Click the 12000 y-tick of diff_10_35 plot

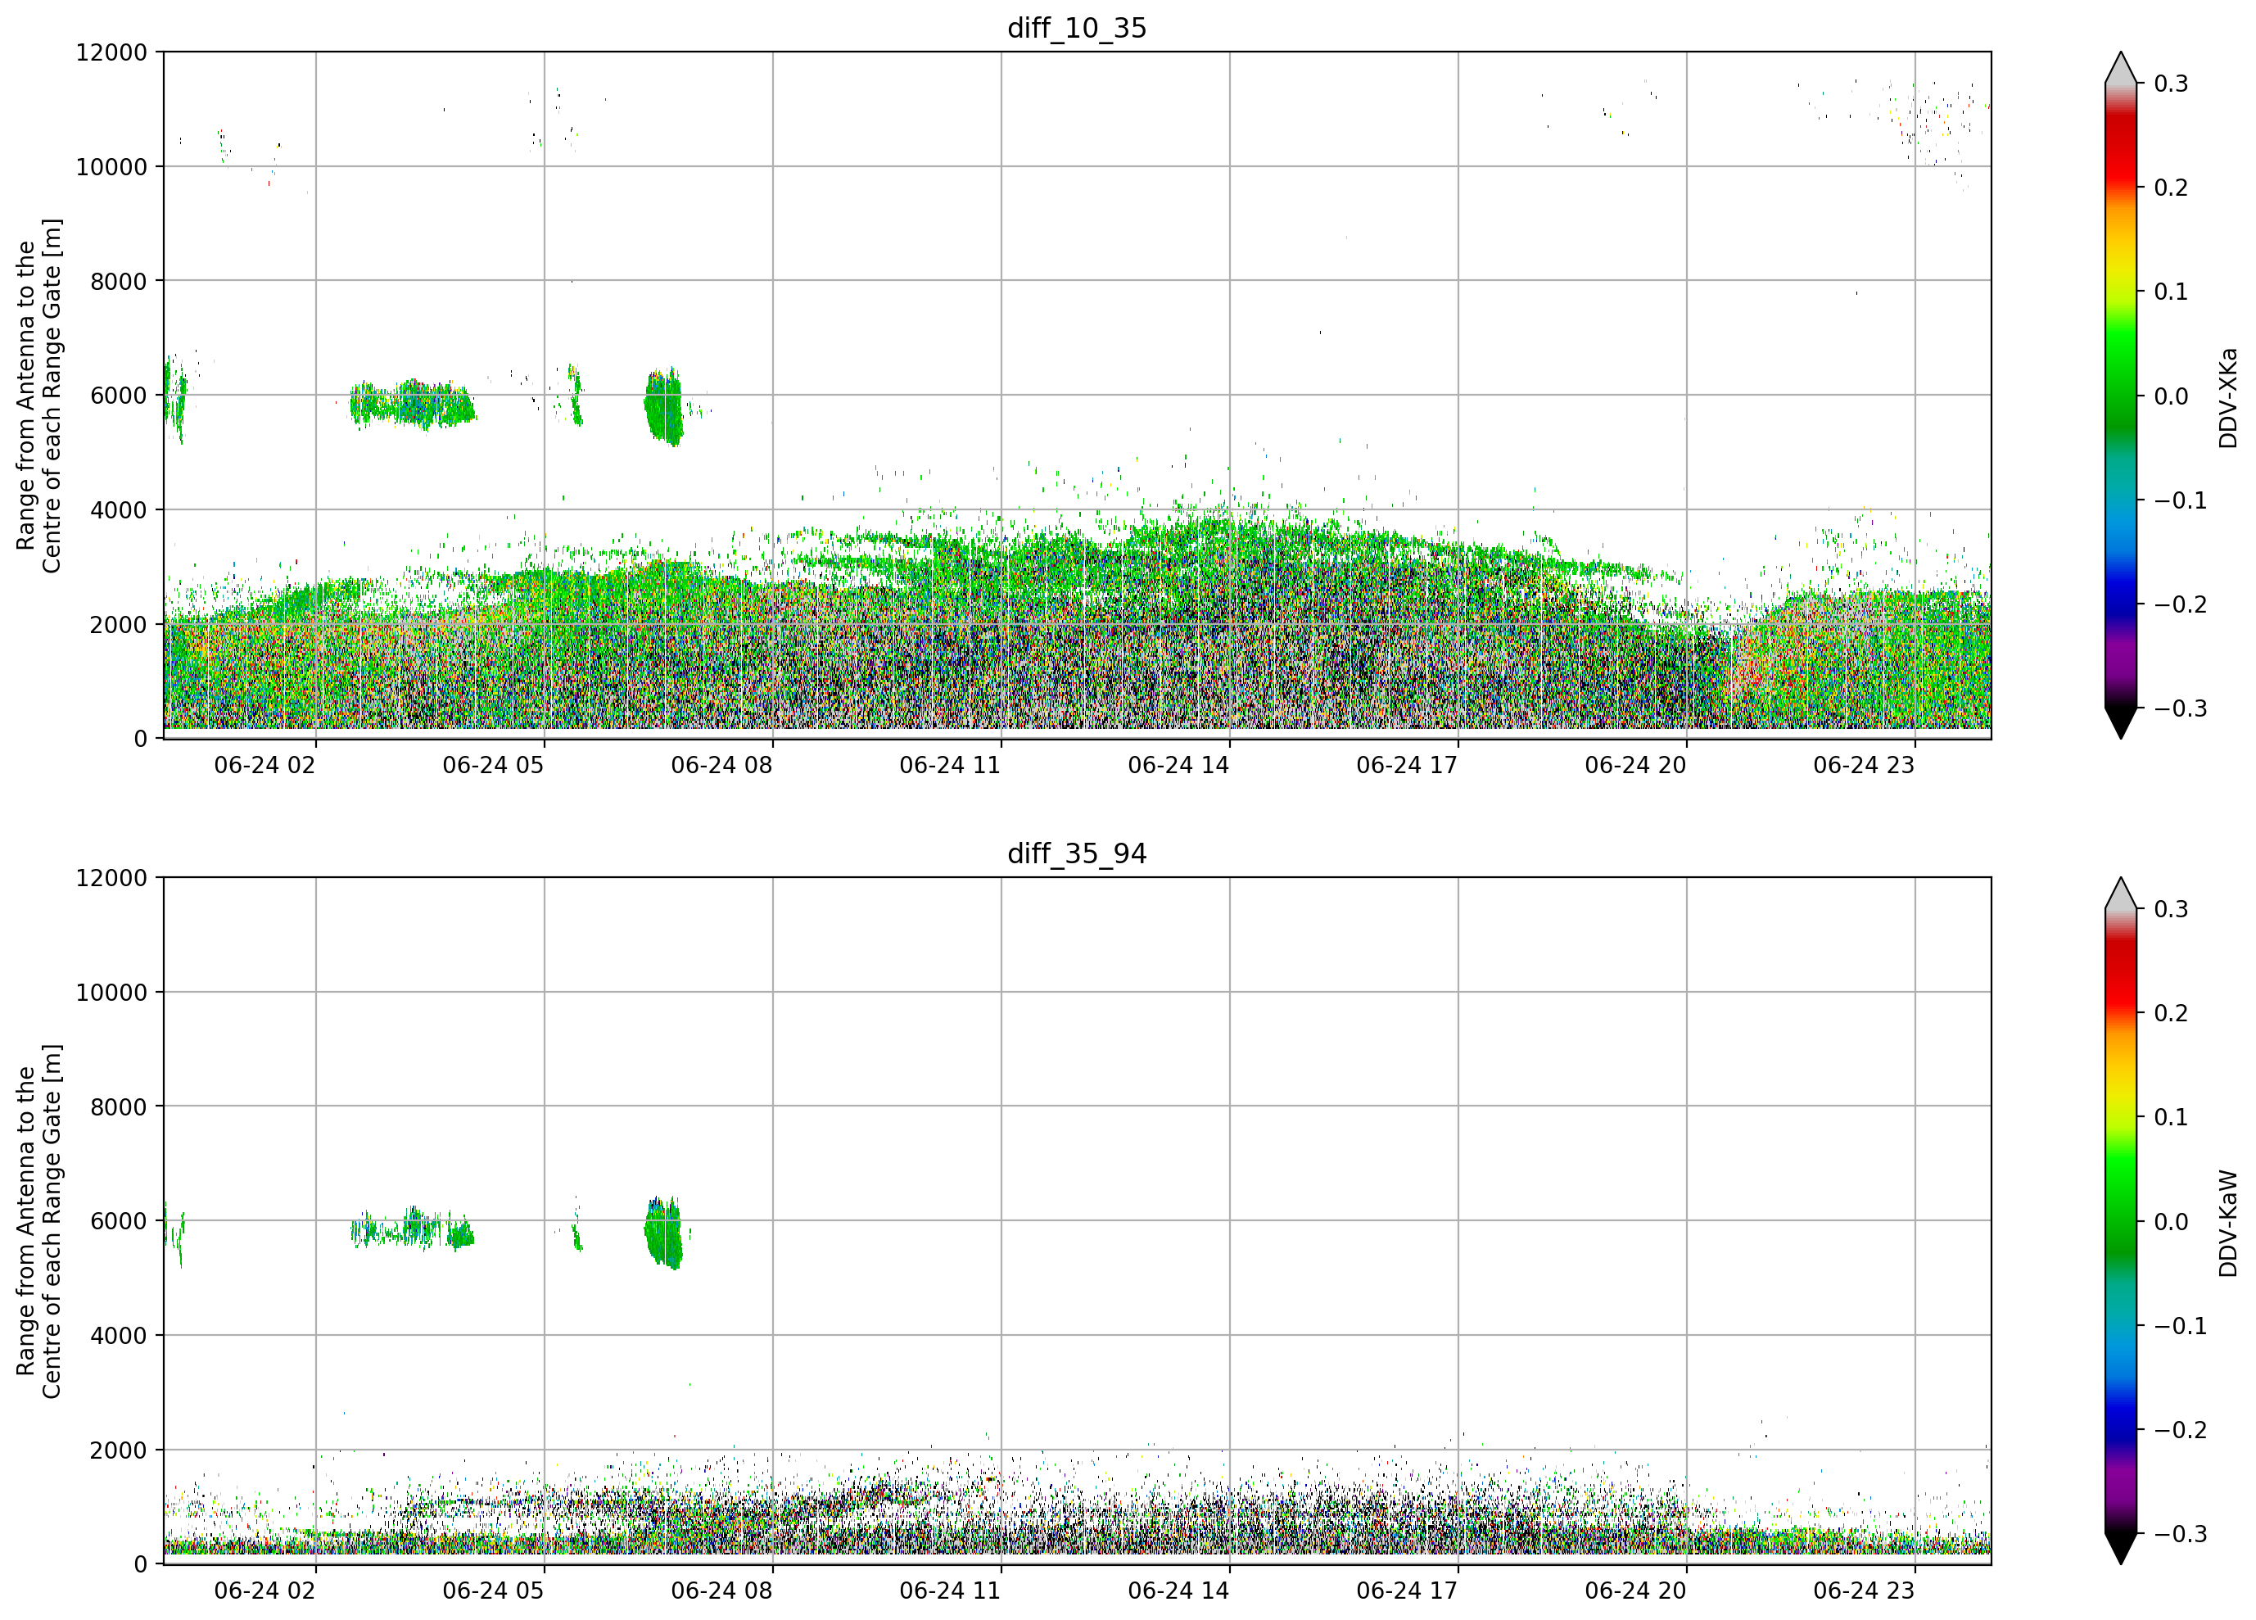111,52
